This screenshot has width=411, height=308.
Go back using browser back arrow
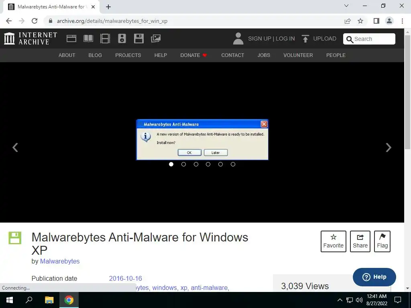pos(9,21)
